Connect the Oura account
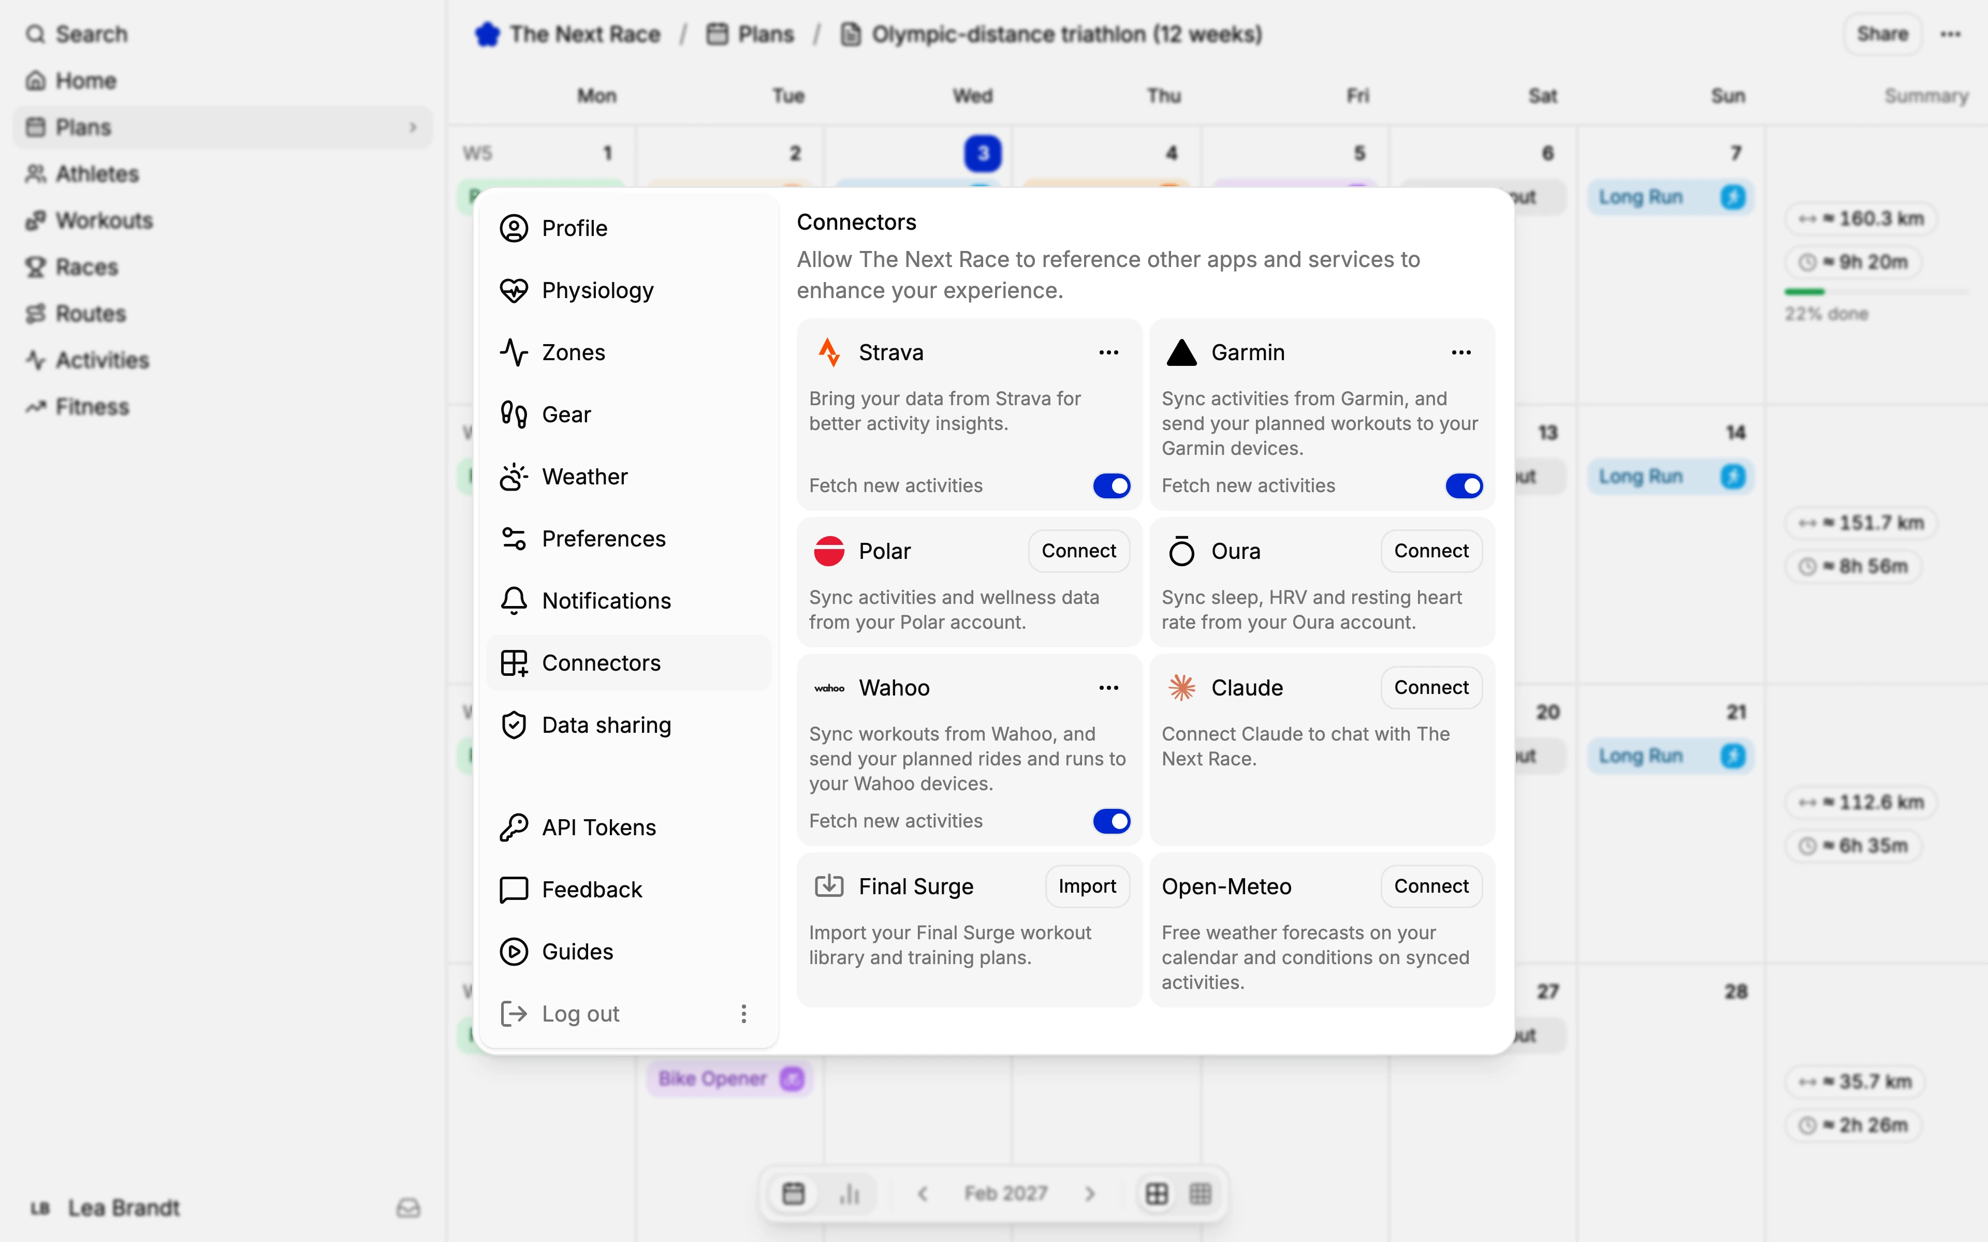This screenshot has width=1988, height=1242. point(1431,550)
